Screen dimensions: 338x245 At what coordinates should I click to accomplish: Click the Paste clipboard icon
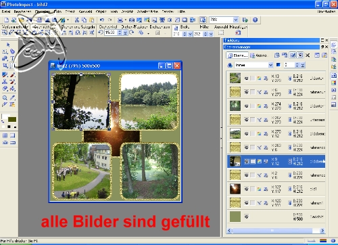(92, 20)
